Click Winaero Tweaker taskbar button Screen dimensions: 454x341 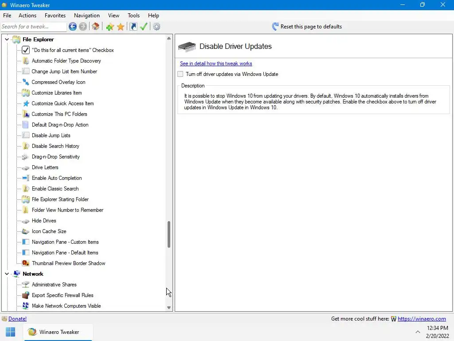[58, 332]
